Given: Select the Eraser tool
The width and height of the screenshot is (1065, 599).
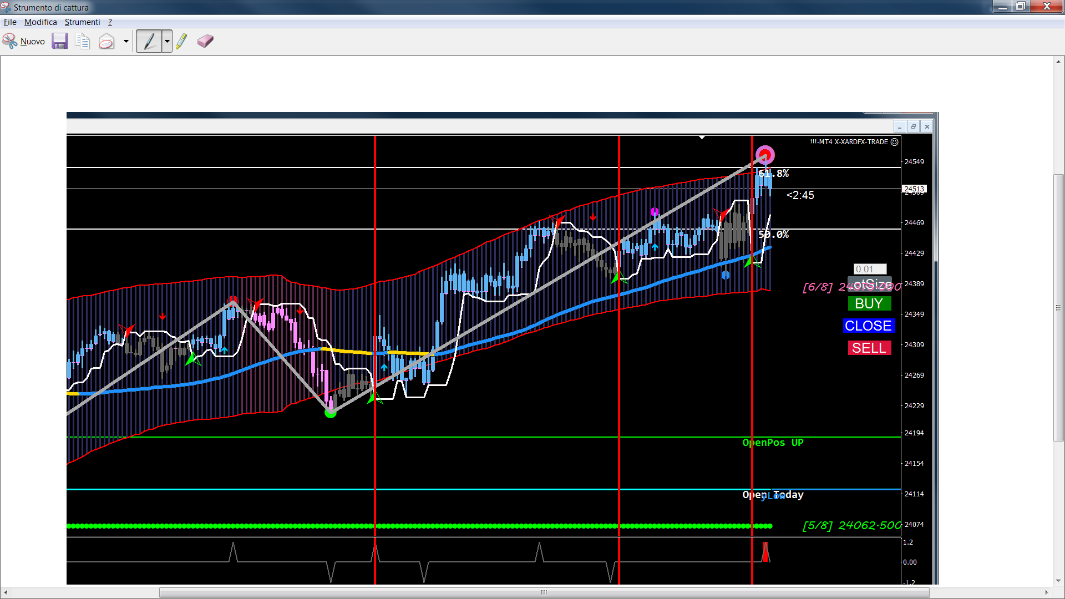Looking at the screenshot, I should tap(205, 42).
